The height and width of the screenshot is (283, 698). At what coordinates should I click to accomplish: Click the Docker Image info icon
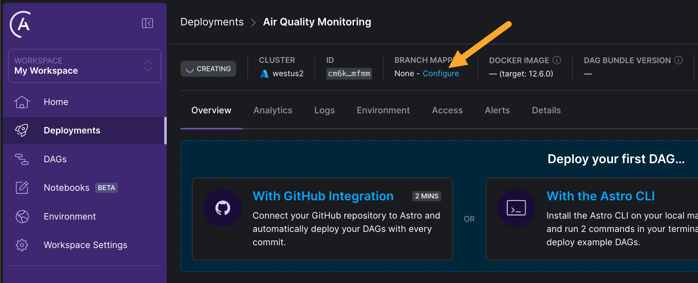557,60
